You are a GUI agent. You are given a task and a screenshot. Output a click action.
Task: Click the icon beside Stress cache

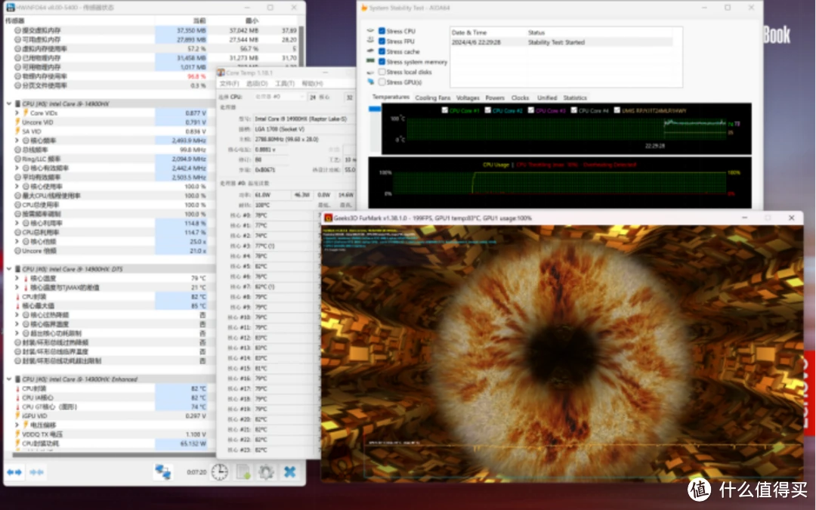[x=370, y=51]
